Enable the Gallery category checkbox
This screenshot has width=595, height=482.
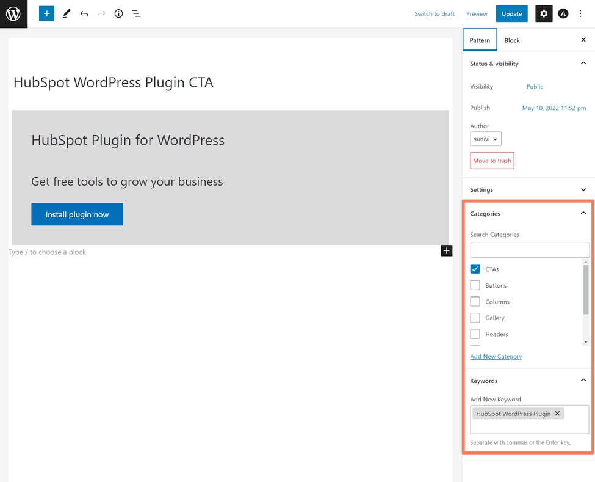(x=475, y=318)
